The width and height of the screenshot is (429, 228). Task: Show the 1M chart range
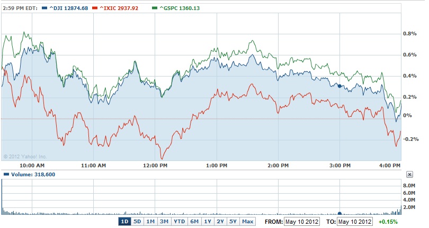tap(150, 221)
